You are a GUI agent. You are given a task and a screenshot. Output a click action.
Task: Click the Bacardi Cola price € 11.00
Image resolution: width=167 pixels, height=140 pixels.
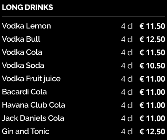pos(152,92)
